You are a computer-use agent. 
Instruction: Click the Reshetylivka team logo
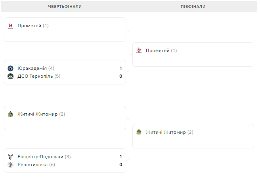tap(11, 165)
